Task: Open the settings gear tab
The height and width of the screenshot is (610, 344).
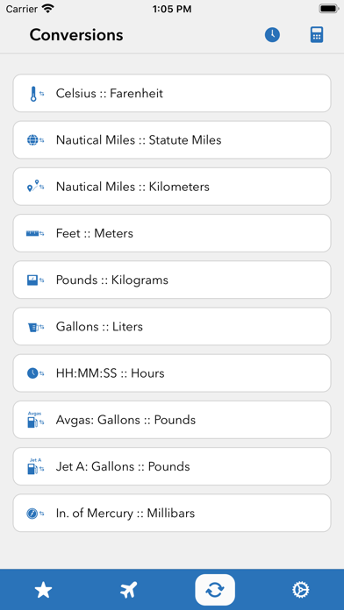Action: pyautogui.click(x=301, y=590)
